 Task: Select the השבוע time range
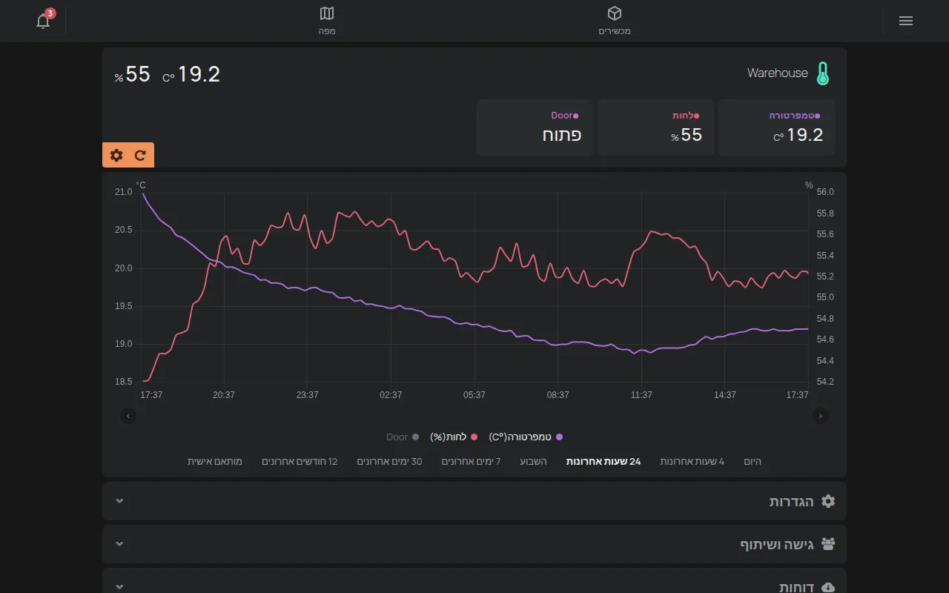click(x=533, y=461)
